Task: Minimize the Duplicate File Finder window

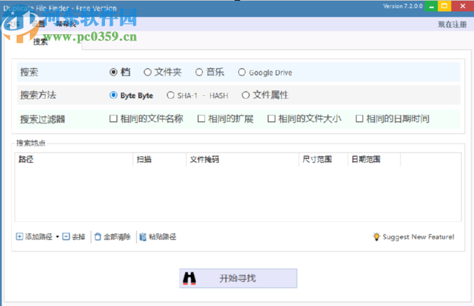Action: point(431,6)
